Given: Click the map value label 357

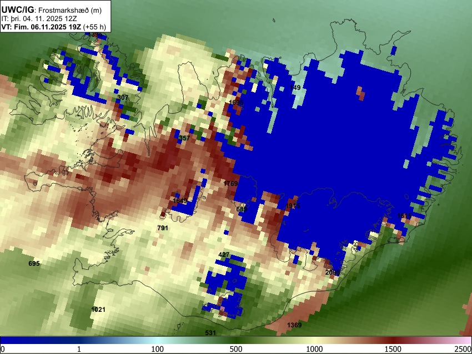Looking at the screenshot, I should tap(184, 138).
